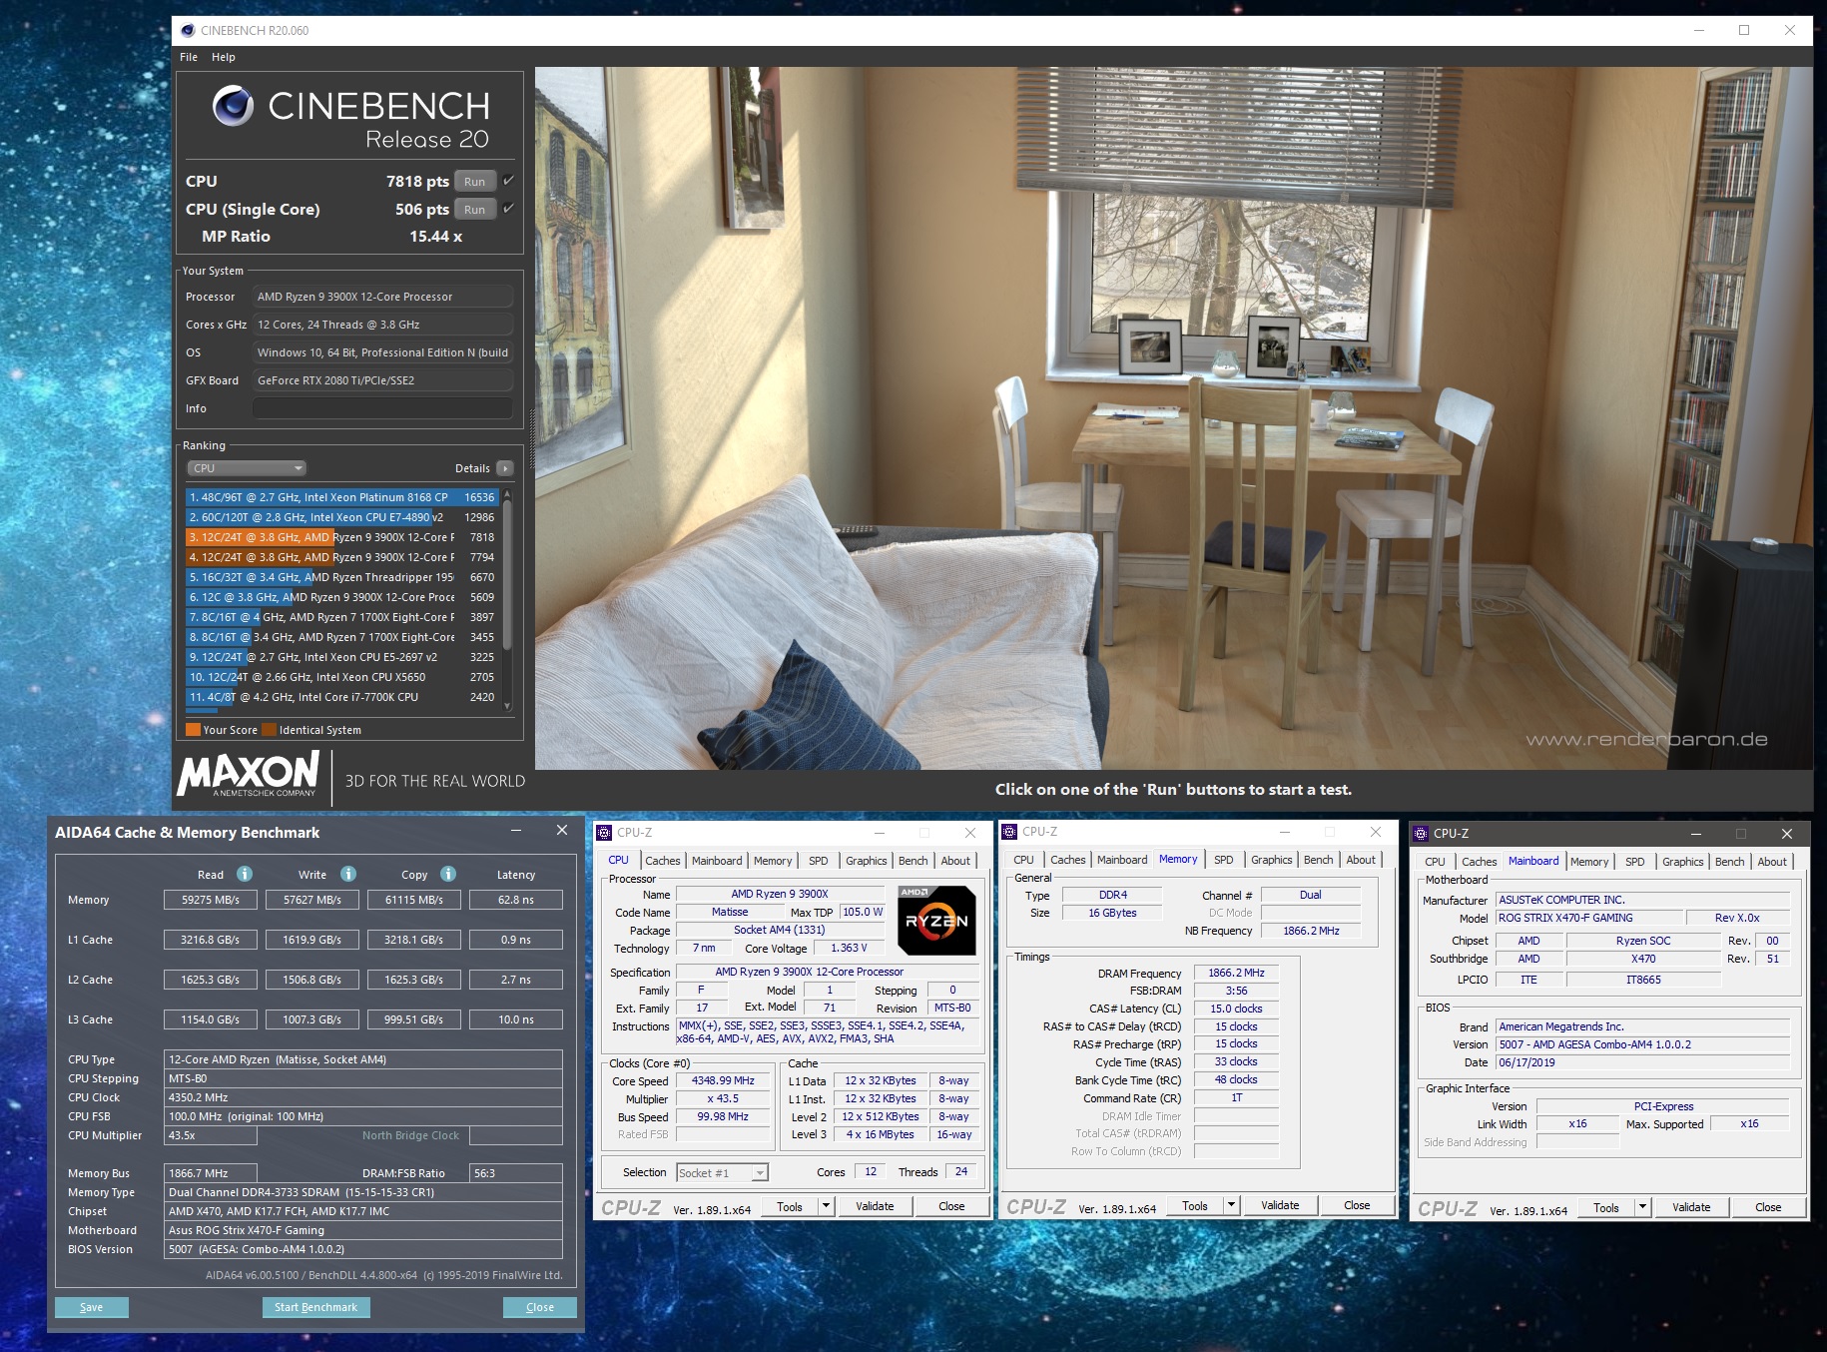The image size is (1827, 1352).
Task: Click the L3 Cache Copy 999.51 GB/s value
Action: (x=414, y=1019)
